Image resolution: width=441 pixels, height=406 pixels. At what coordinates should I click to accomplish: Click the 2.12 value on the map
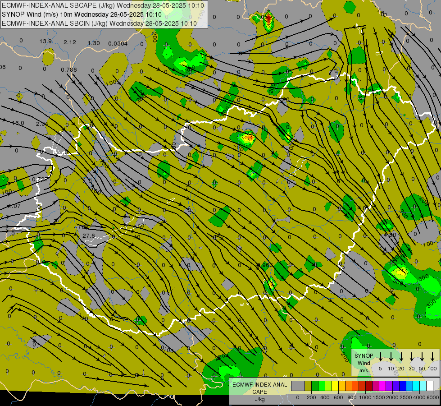[x=70, y=42]
